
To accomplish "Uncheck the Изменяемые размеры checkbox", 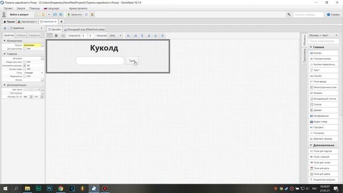I will pyautogui.click(x=25, y=65).
